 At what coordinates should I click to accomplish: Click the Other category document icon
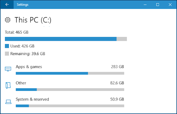8,85
